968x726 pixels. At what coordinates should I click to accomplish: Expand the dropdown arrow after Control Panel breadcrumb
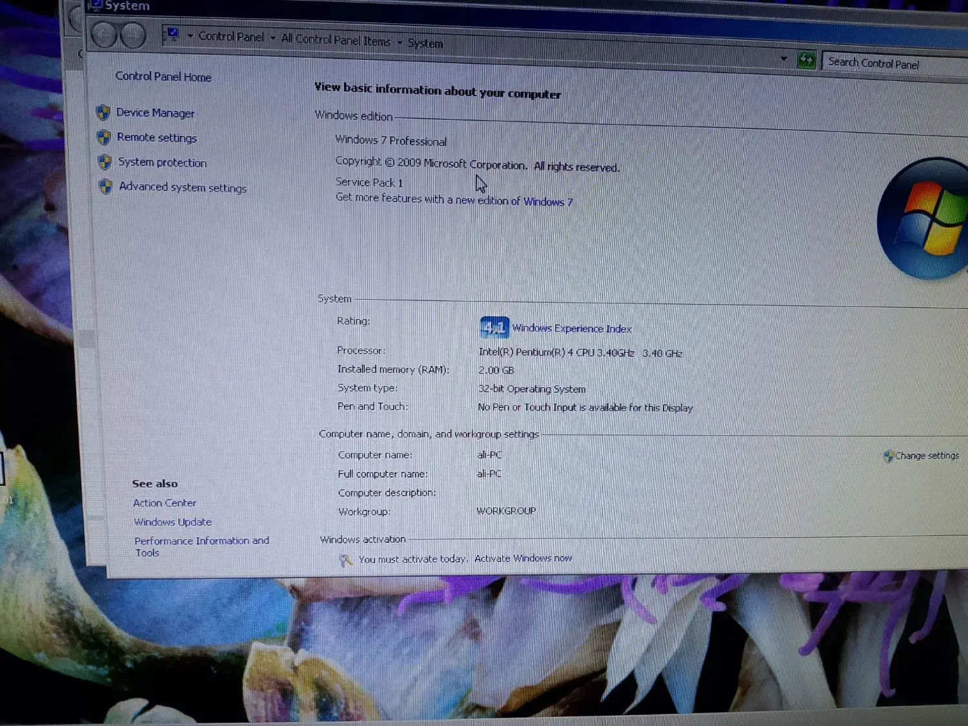[x=273, y=38]
